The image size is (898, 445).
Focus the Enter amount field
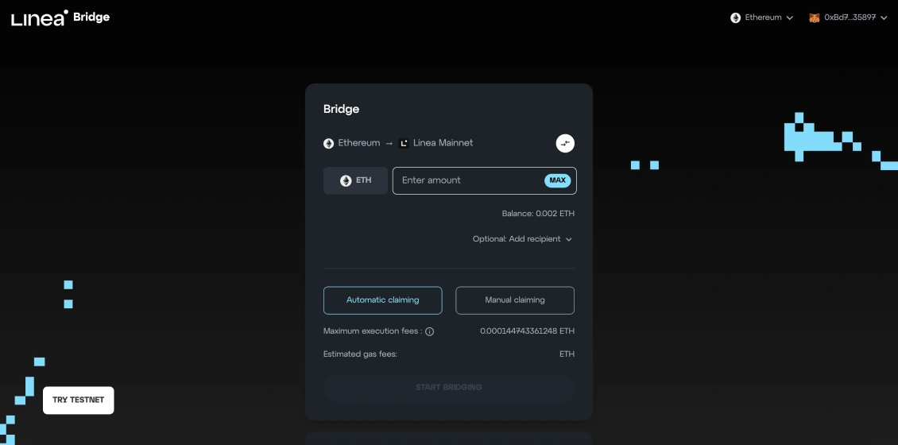tap(485, 180)
